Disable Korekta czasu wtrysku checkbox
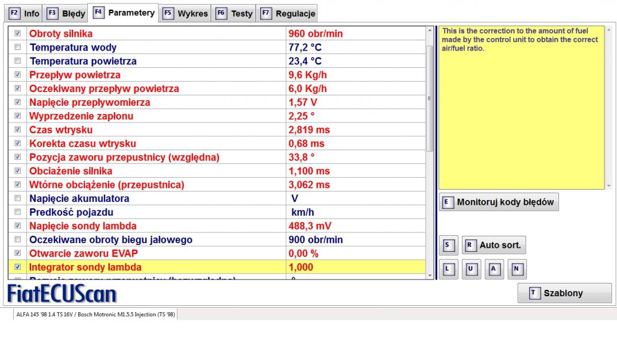The width and height of the screenshot is (617, 364). [x=18, y=143]
